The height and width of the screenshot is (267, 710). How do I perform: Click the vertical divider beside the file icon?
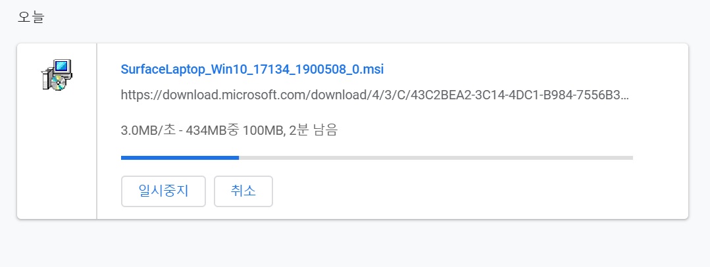(x=97, y=132)
